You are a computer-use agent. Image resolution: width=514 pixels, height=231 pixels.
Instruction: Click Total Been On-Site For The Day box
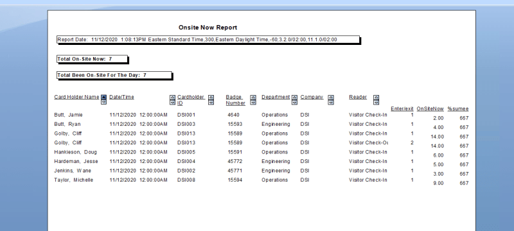114,75
